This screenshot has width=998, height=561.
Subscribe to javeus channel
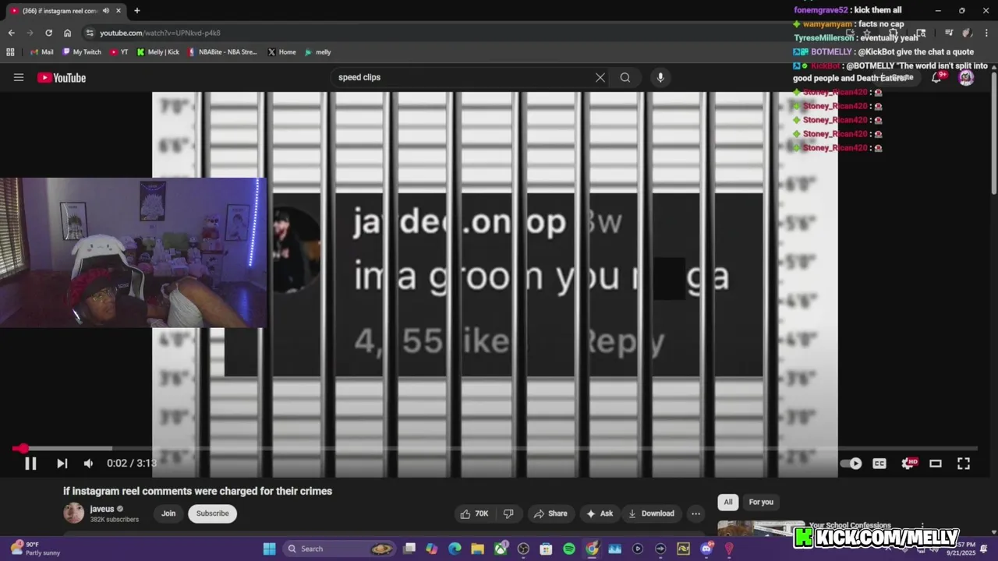pyautogui.click(x=212, y=513)
